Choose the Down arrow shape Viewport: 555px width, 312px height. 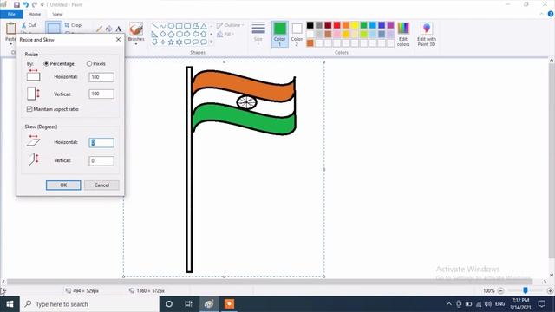154,42
